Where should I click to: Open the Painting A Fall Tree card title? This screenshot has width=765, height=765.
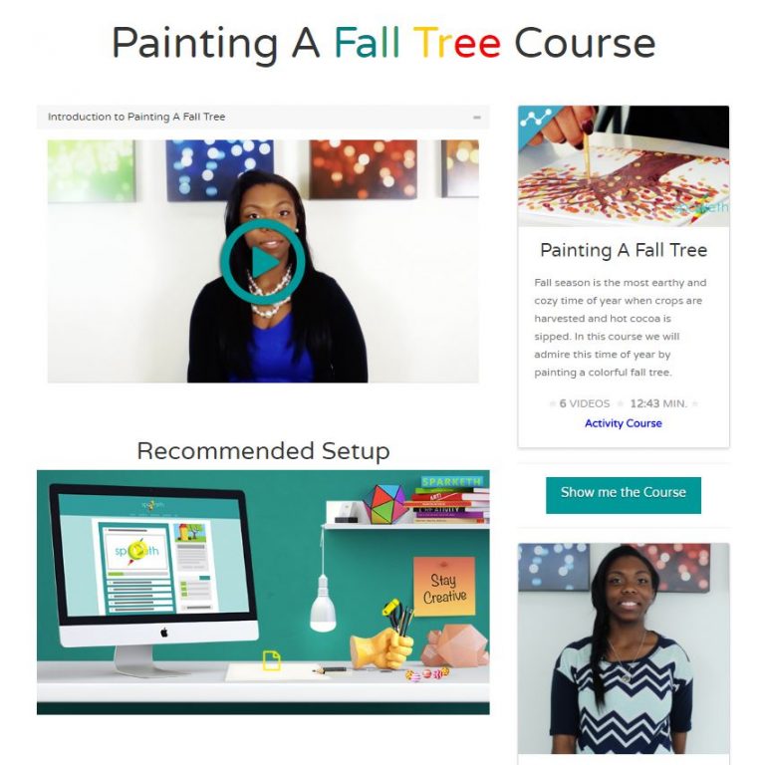tap(623, 250)
